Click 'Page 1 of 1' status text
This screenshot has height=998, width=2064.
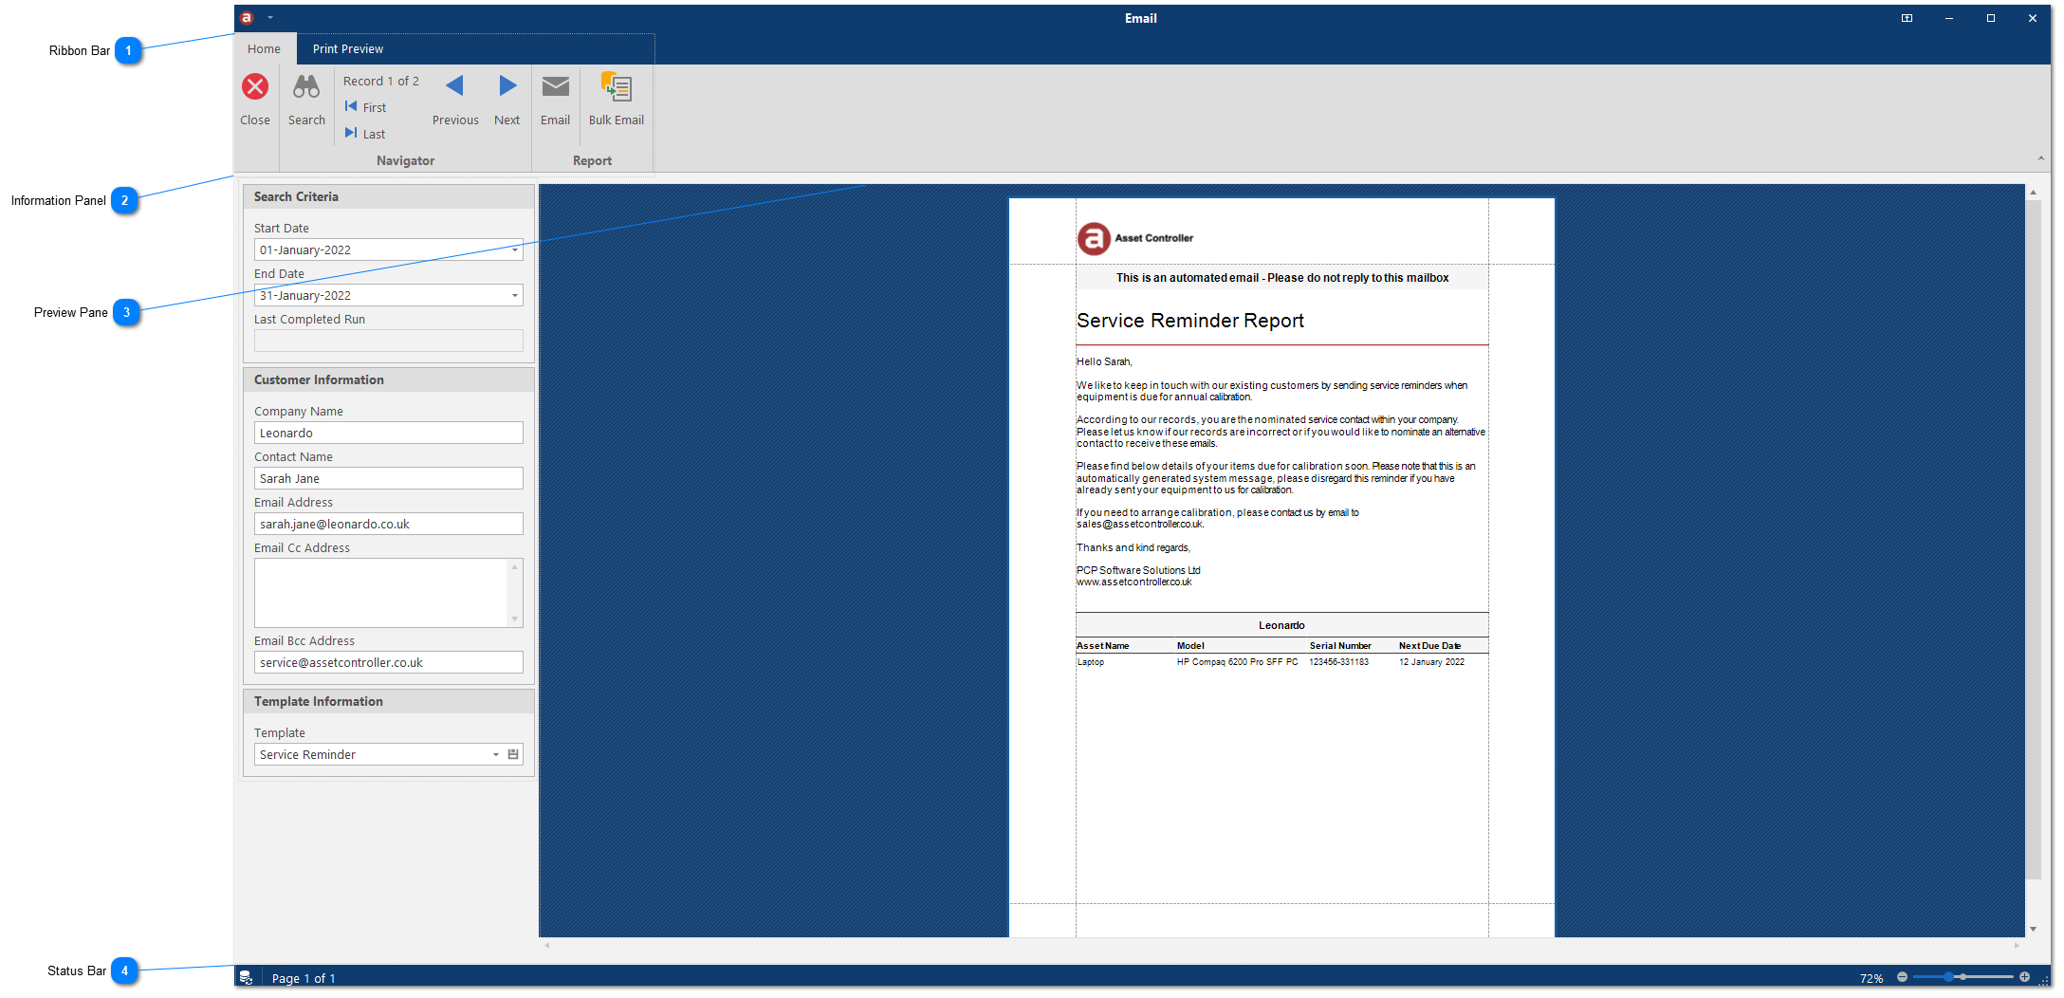coord(304,978)
